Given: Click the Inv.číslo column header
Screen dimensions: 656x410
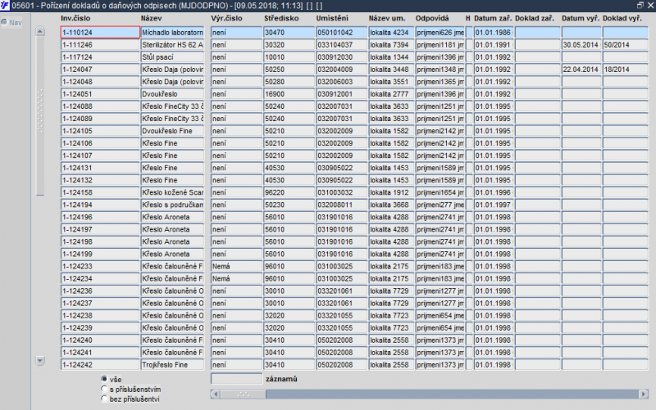Looking at the screenshot, I should tap(75, 18).
